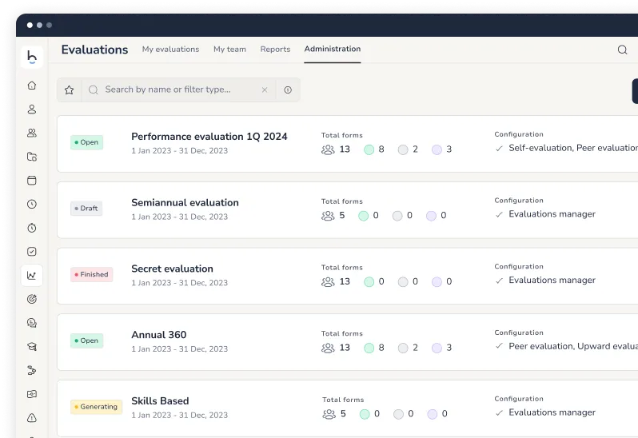Image resolution: width=638 pixels, height=438 pixels.
Task: Click green circle count 8 in Annual 360 row
Action: click(x=374, y=348)
